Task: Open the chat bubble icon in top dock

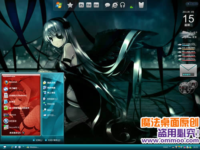Action: tap(107, 5)
